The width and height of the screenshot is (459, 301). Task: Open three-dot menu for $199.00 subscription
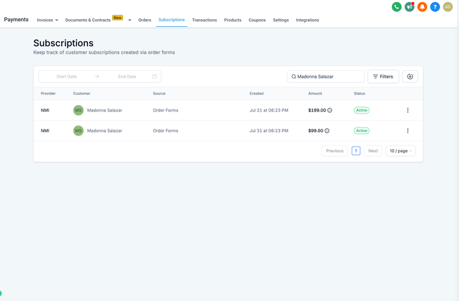pyautogui.click(x=407, y=110)
